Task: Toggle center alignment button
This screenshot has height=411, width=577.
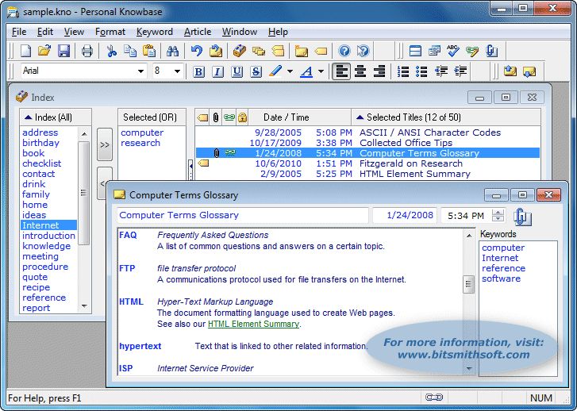Action: coord(360,71)
